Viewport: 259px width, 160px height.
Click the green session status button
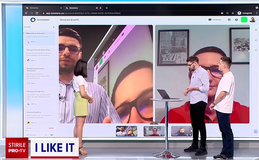(x=244, y=20)
